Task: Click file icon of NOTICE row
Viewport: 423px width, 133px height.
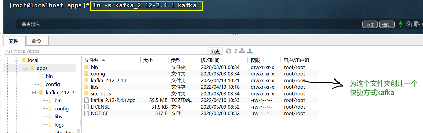Action: point(86,113)
